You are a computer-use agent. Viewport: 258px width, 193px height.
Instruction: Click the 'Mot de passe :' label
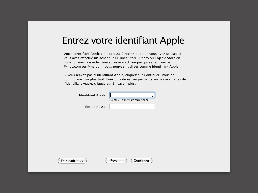tap(96, 107)
